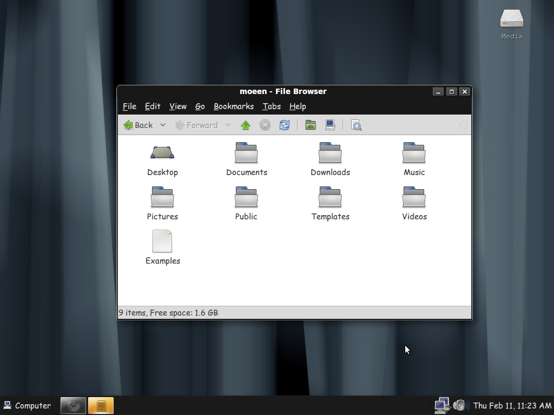Viewport: 554px width, 415px height.
Task: Close the File Browser window
Action: point(465,92)
